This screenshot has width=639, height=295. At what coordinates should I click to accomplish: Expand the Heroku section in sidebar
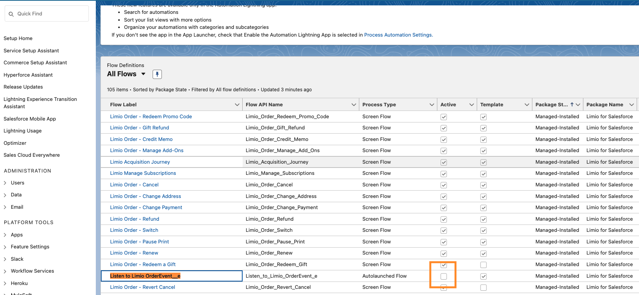pyautogui.click(x=5, y=283)
